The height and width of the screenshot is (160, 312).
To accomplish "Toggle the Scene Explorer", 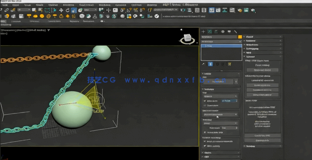I will coord(197,10).
